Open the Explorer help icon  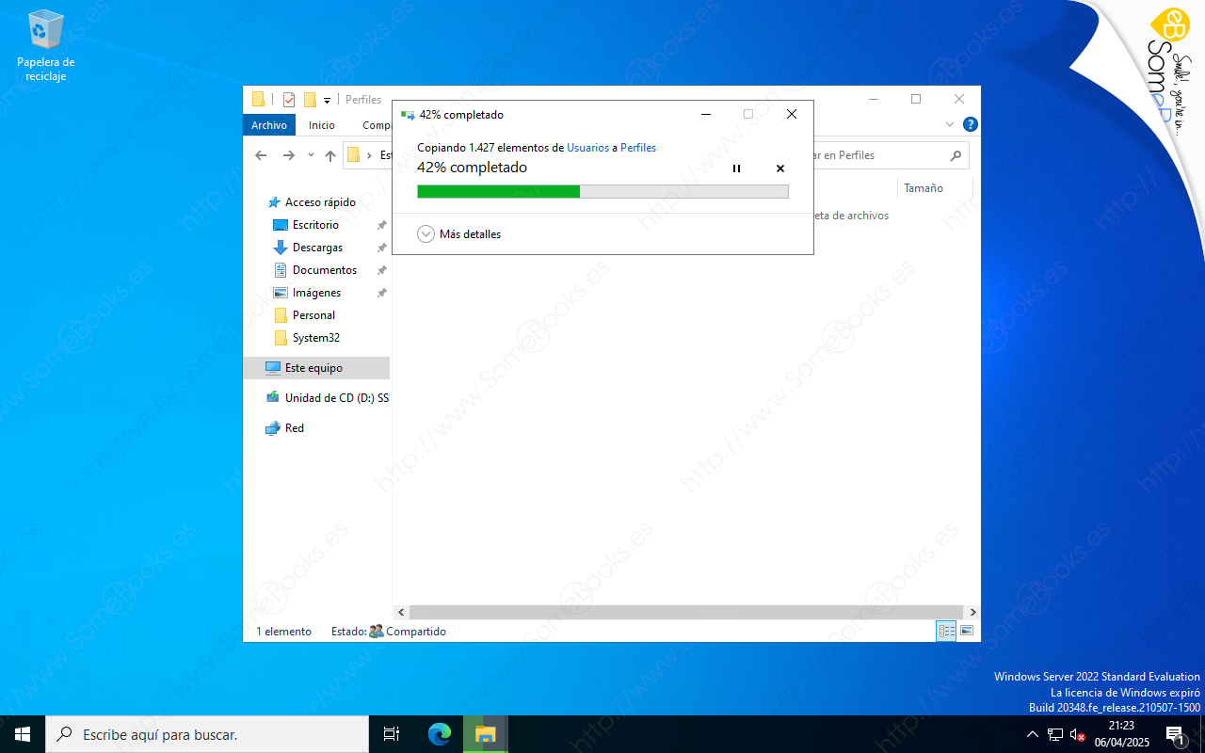coord(971,124)
